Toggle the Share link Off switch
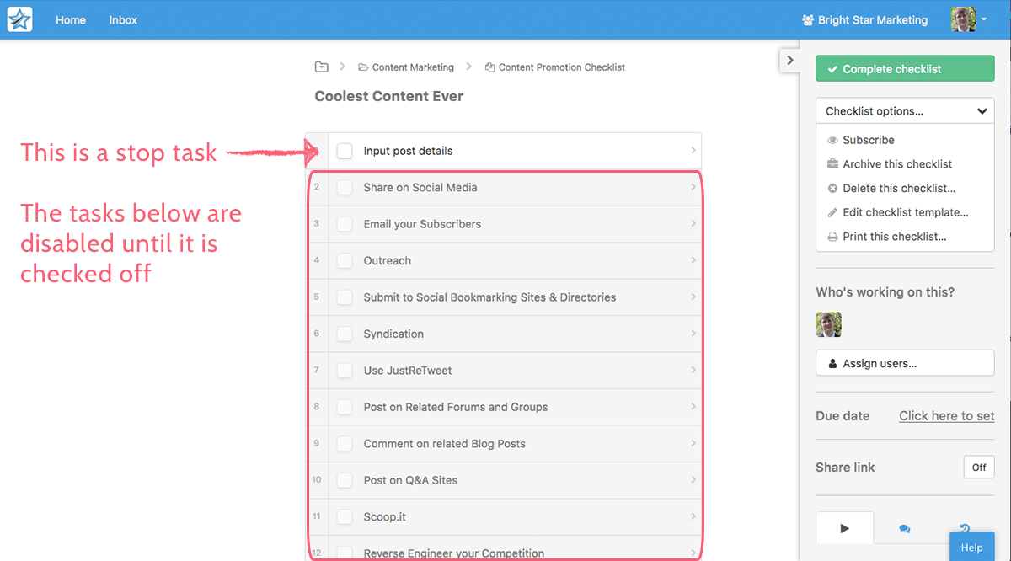 click(978, 467)
